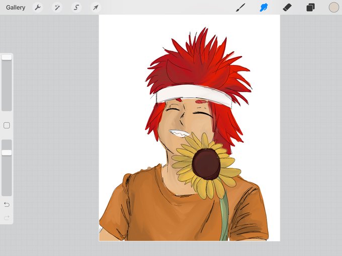Return to the Gallery
Screen dimensions: 342x256
[16, 8]
